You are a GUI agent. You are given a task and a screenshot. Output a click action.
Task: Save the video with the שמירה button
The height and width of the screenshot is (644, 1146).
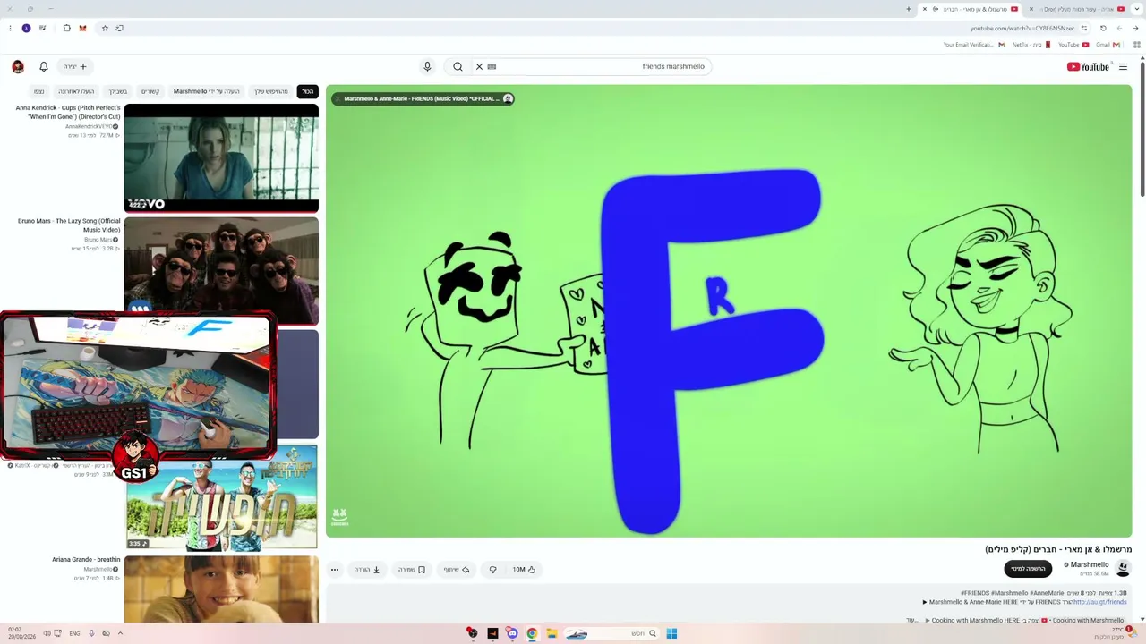(x=412, y=569)
